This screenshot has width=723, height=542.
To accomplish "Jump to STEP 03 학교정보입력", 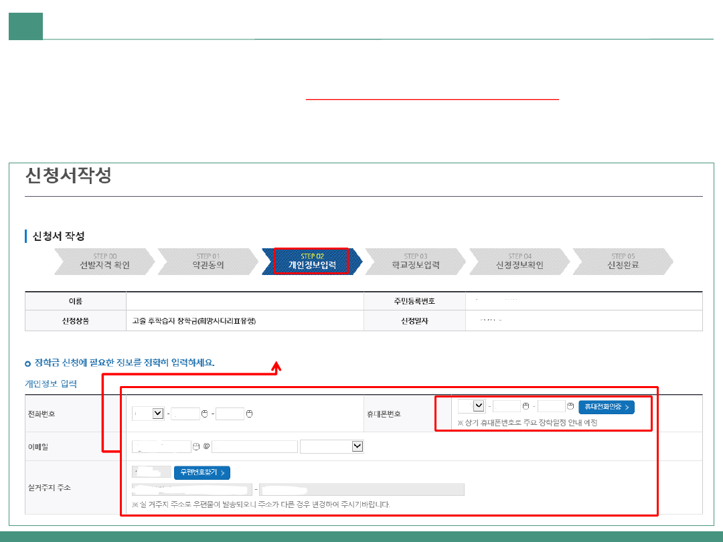I will (x=416, y=262).
